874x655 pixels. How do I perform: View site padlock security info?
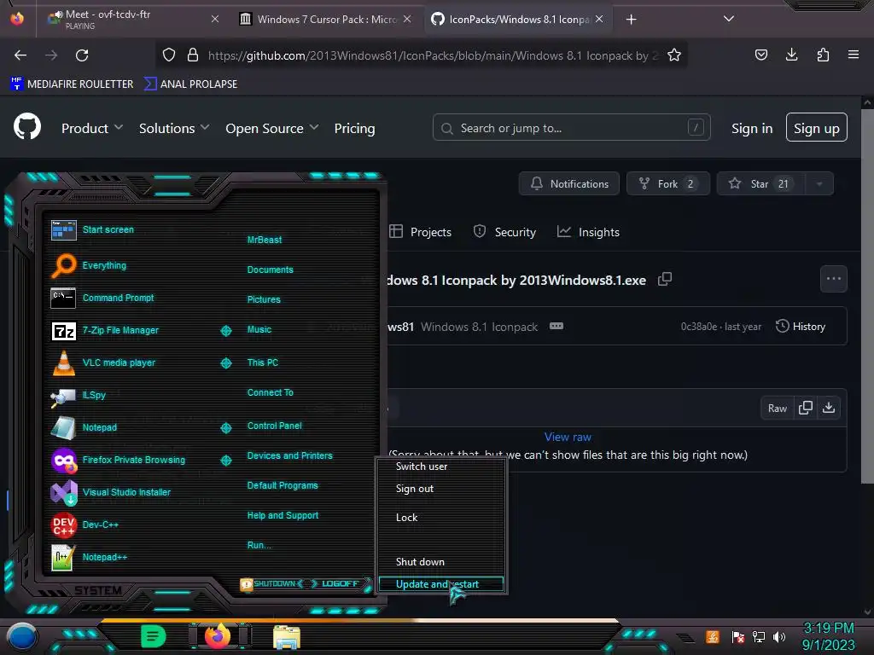click(193, 55)
